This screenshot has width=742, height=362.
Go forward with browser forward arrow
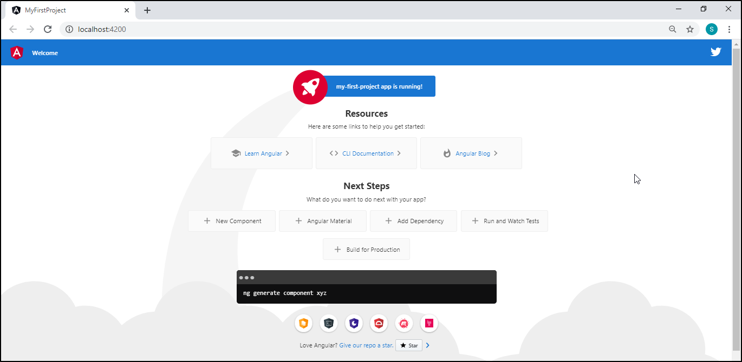[30, 29]
